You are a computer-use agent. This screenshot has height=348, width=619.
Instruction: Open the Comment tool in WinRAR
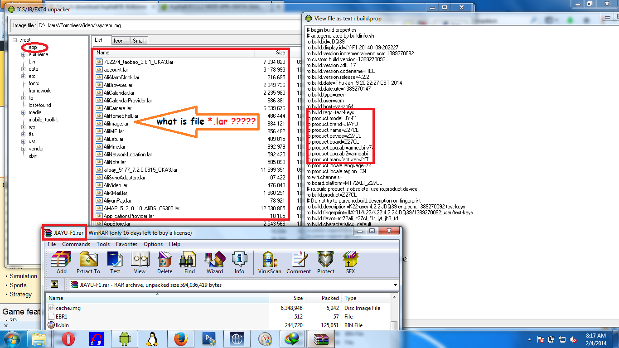point(299,262)
